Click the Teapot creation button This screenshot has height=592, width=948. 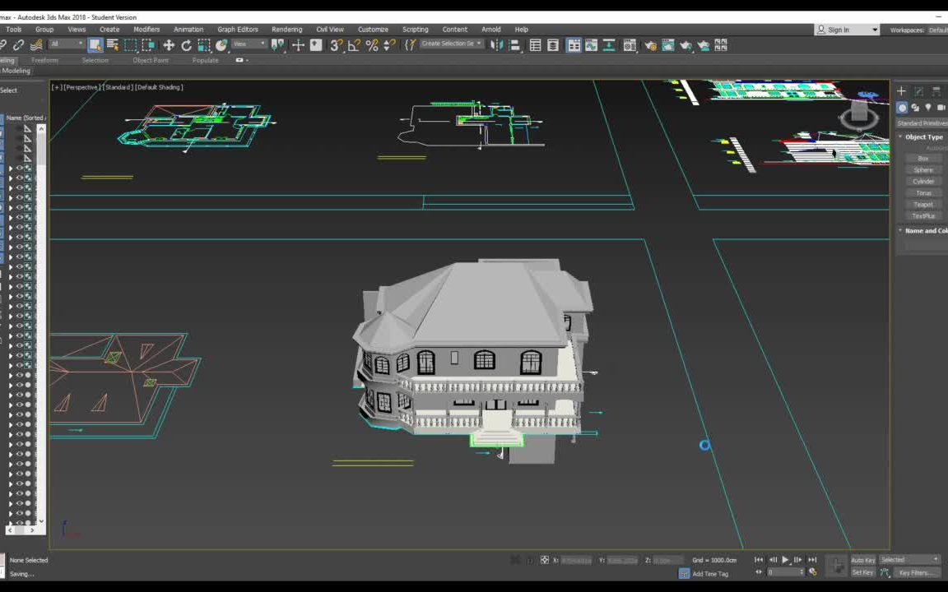923,204
